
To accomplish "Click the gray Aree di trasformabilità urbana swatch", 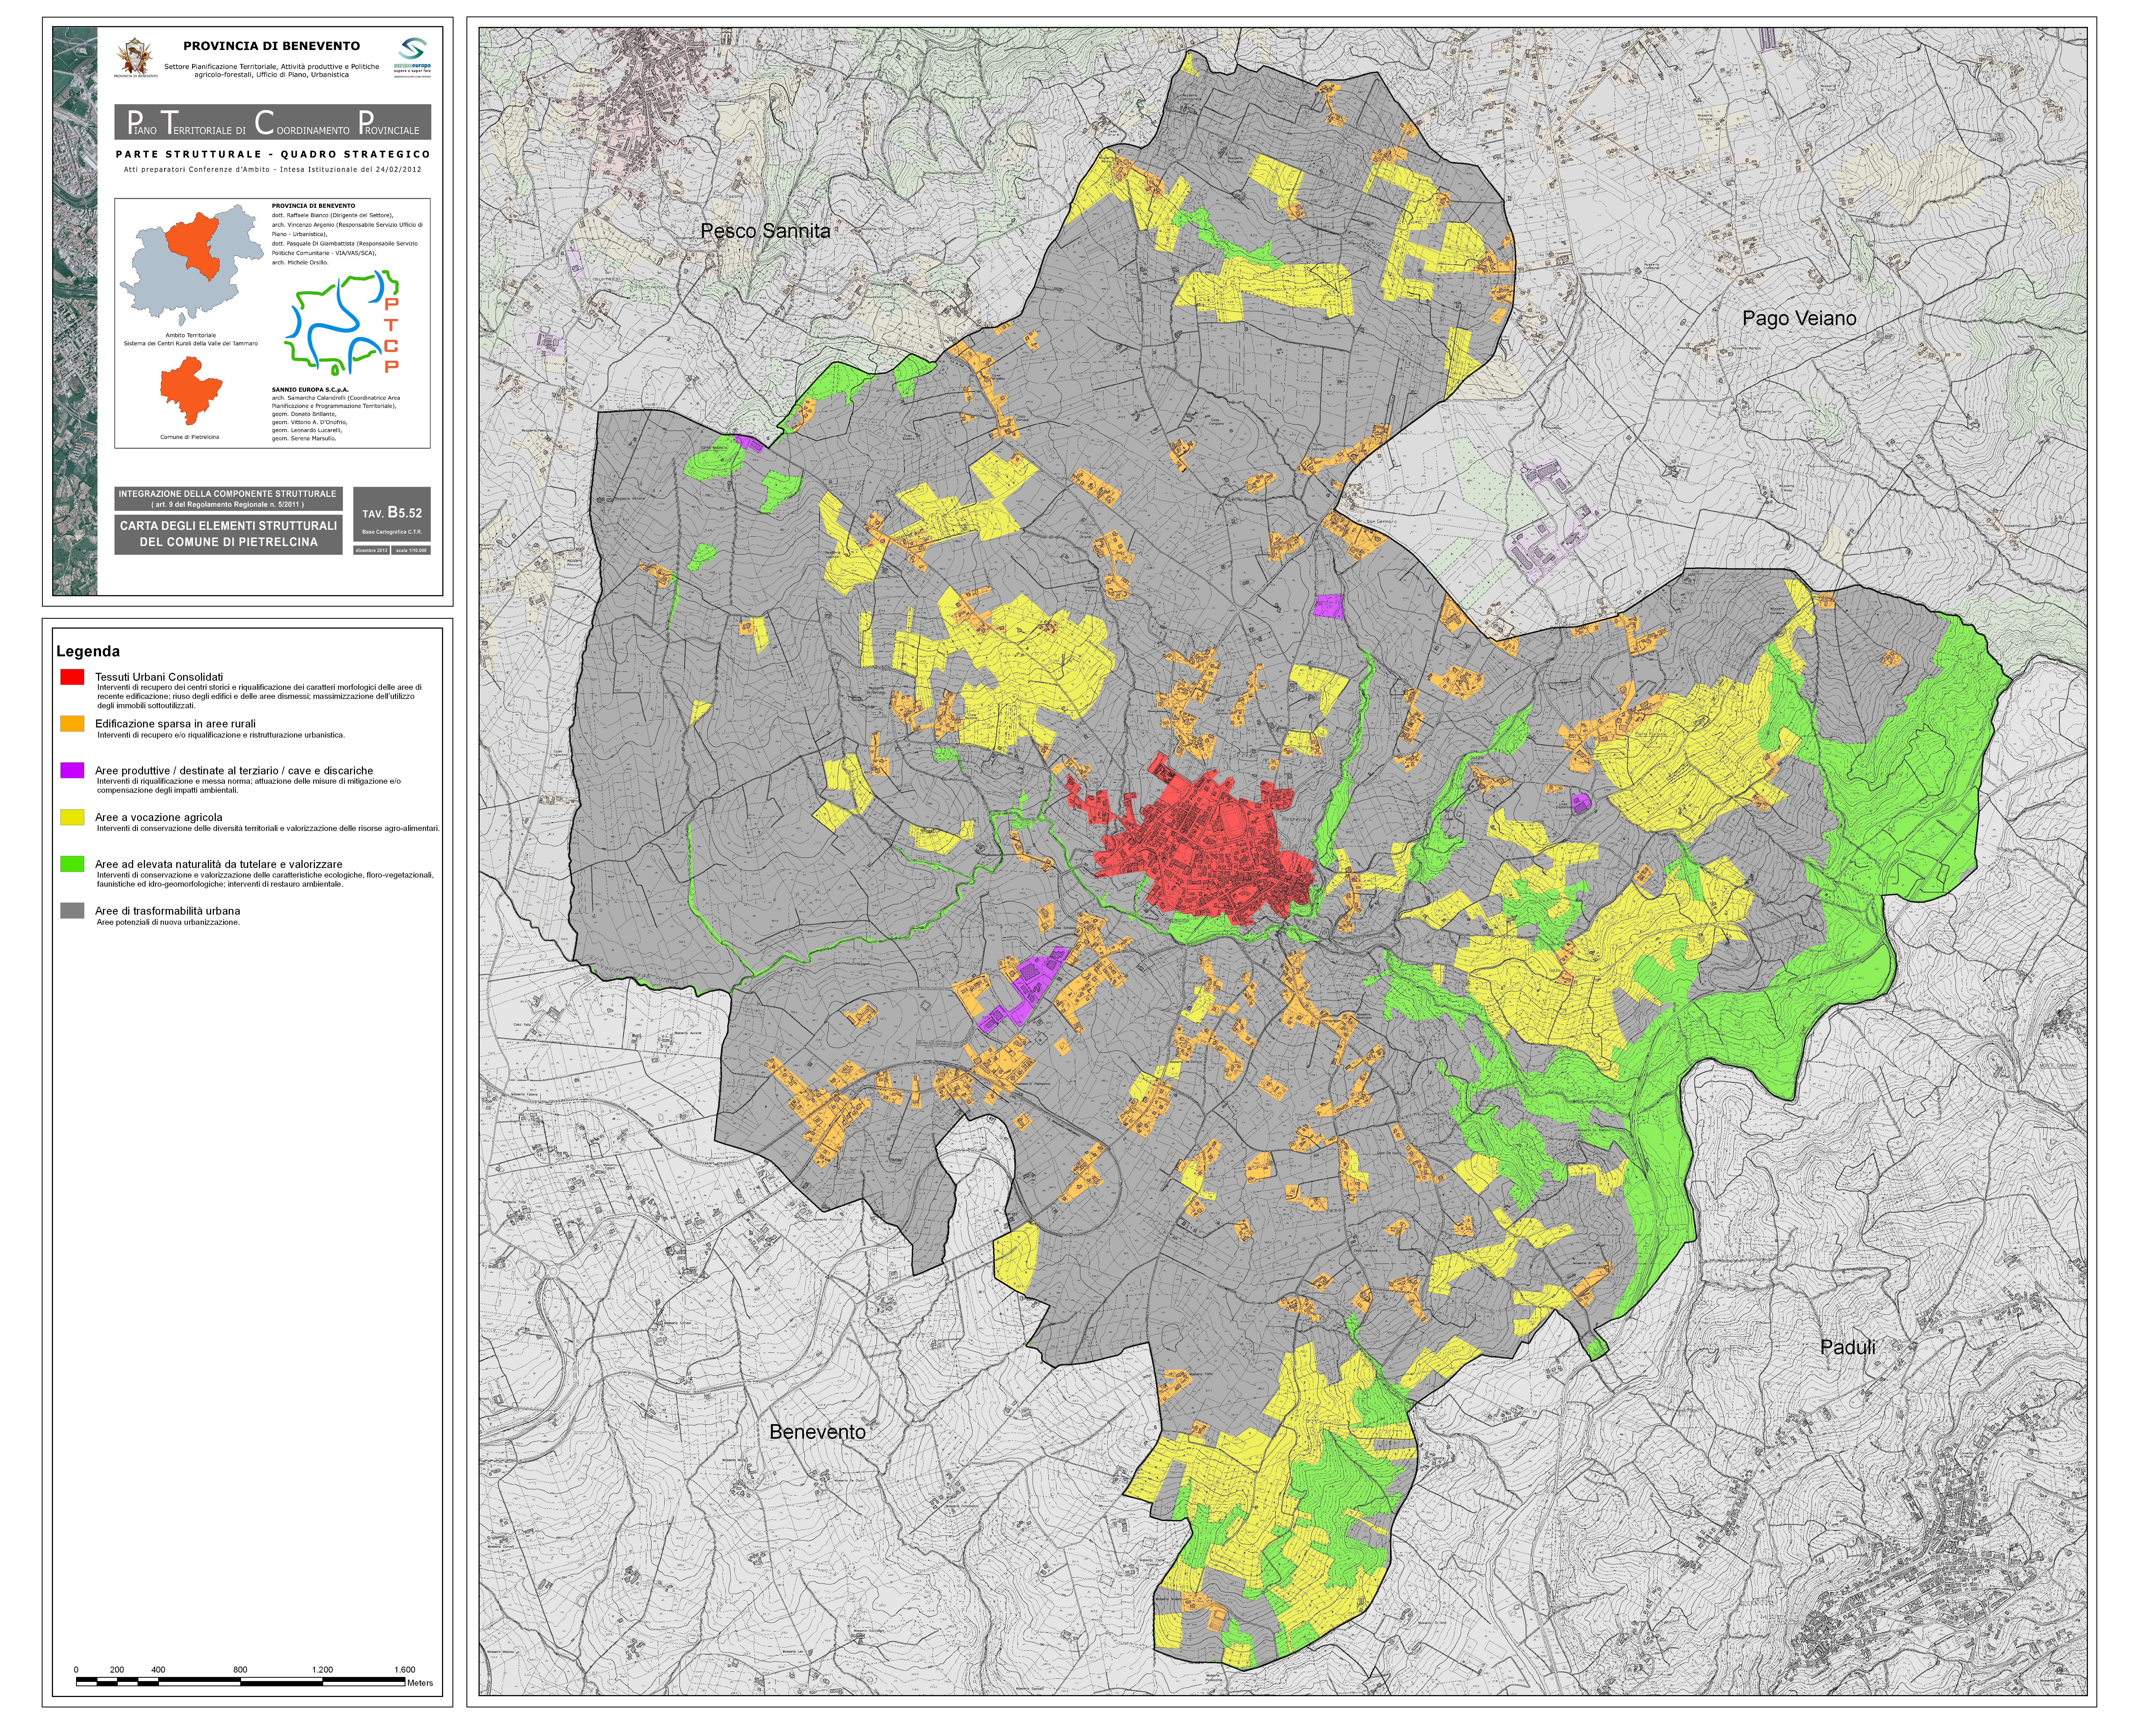I will 72,910.
